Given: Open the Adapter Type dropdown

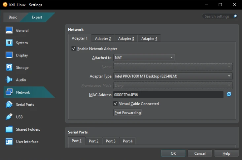Looking at the screenshot, I should click(x=173, y=76).
